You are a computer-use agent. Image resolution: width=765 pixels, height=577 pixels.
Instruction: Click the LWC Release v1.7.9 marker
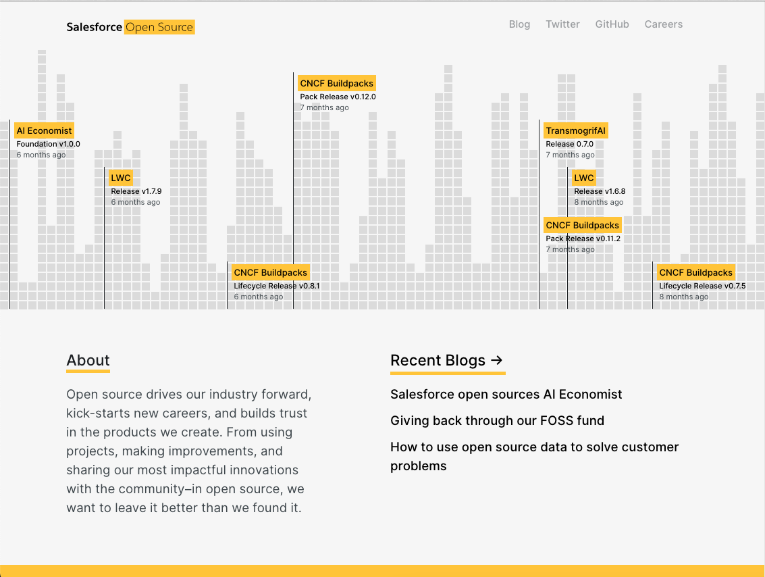[121, 178]
